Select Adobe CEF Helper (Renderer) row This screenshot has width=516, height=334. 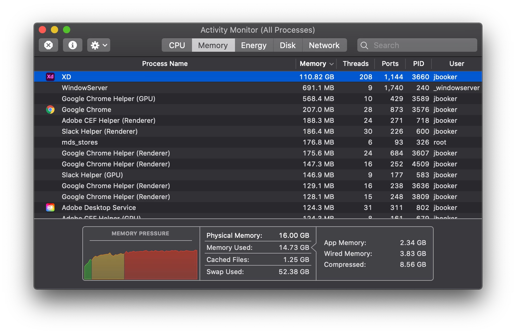pyautogui.click(x=258, y=120)
